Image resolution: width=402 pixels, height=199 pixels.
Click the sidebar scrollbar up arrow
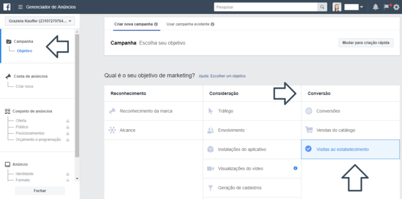pyautogui.click(x=77, y=32)
